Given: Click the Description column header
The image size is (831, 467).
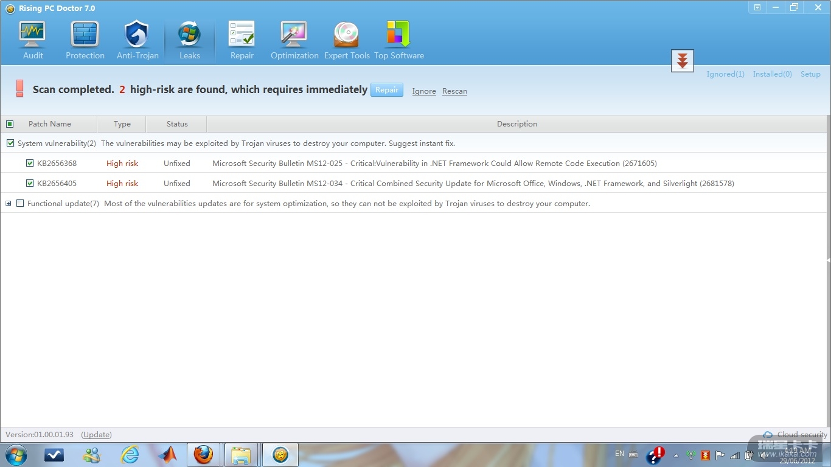Looking at the screenshot, I should pyautogui.click(x=517, y=124).
